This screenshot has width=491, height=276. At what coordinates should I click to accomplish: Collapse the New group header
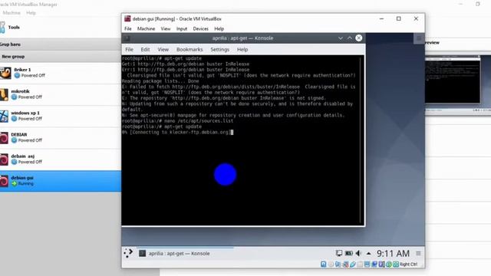(x=61, y=57)
